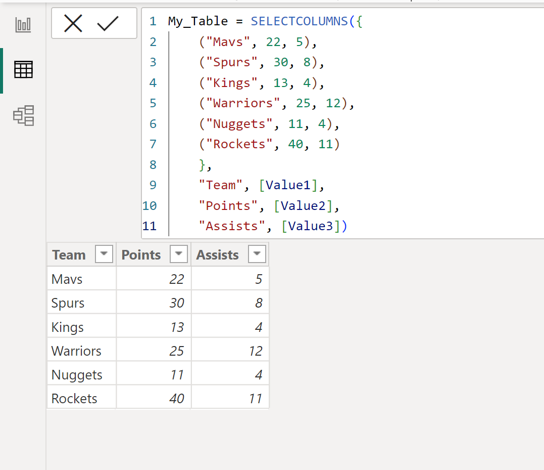Select the Points column header
Screen dimensions: 544x470
click(x=140, y=254)
